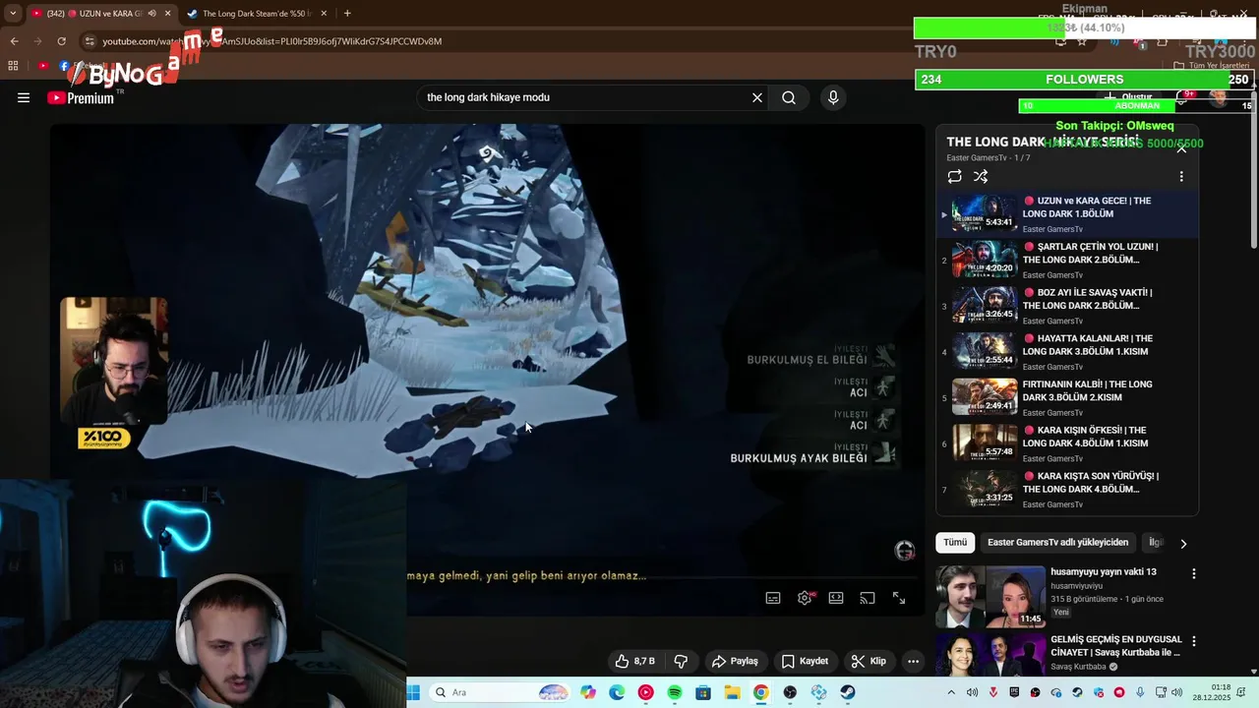Viewport: 1259px width, 708px height.
Task: Enter fullscreen on the video player
Action: tap(899, 598)
